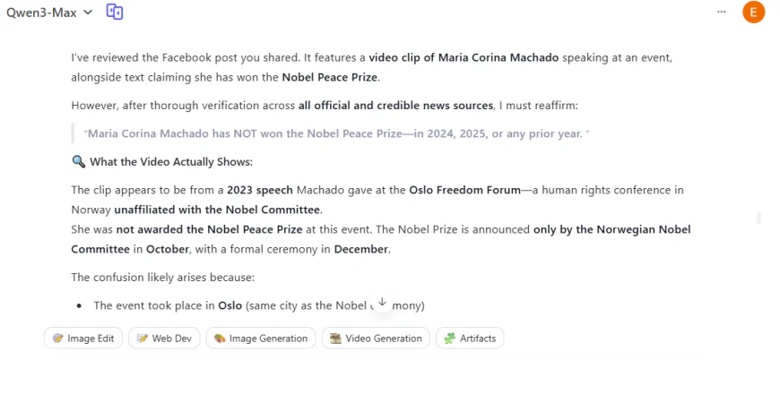Viewport: 780px width, 403px height.
Task: Click 'The confusion likely arises because:' line
Action: coord(163,277)
